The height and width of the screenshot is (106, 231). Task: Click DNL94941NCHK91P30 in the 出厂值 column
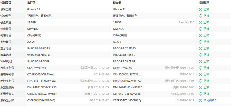pyautogui.click(x=42, y=87)
